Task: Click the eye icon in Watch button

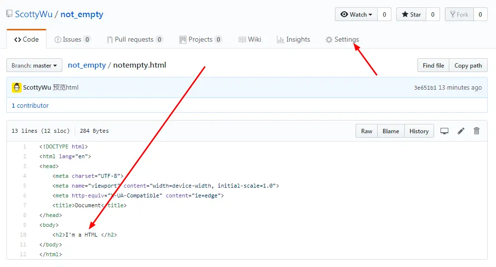Action: (344, 14)
